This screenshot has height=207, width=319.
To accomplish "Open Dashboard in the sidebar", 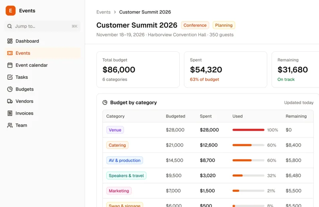I will (x=42, y=41).
